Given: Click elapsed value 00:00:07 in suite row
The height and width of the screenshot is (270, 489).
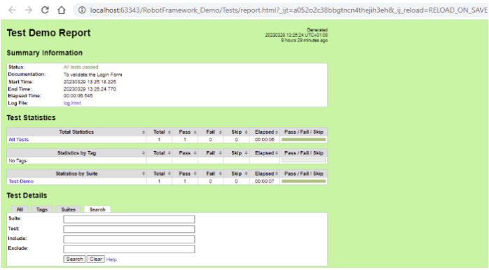Looking at the screenshot, I should click(x=264, y=181).
